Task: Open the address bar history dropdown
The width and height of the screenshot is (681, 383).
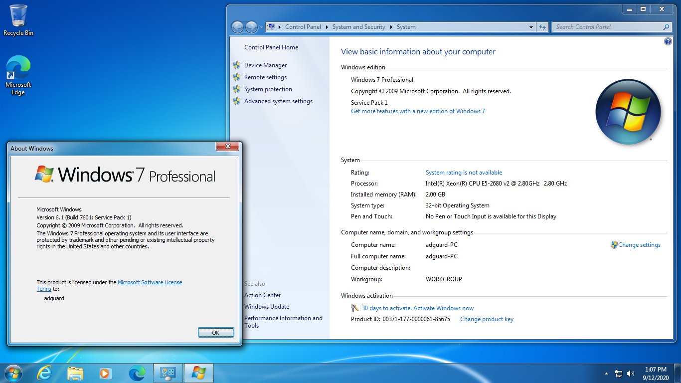Action: [531, 27]
